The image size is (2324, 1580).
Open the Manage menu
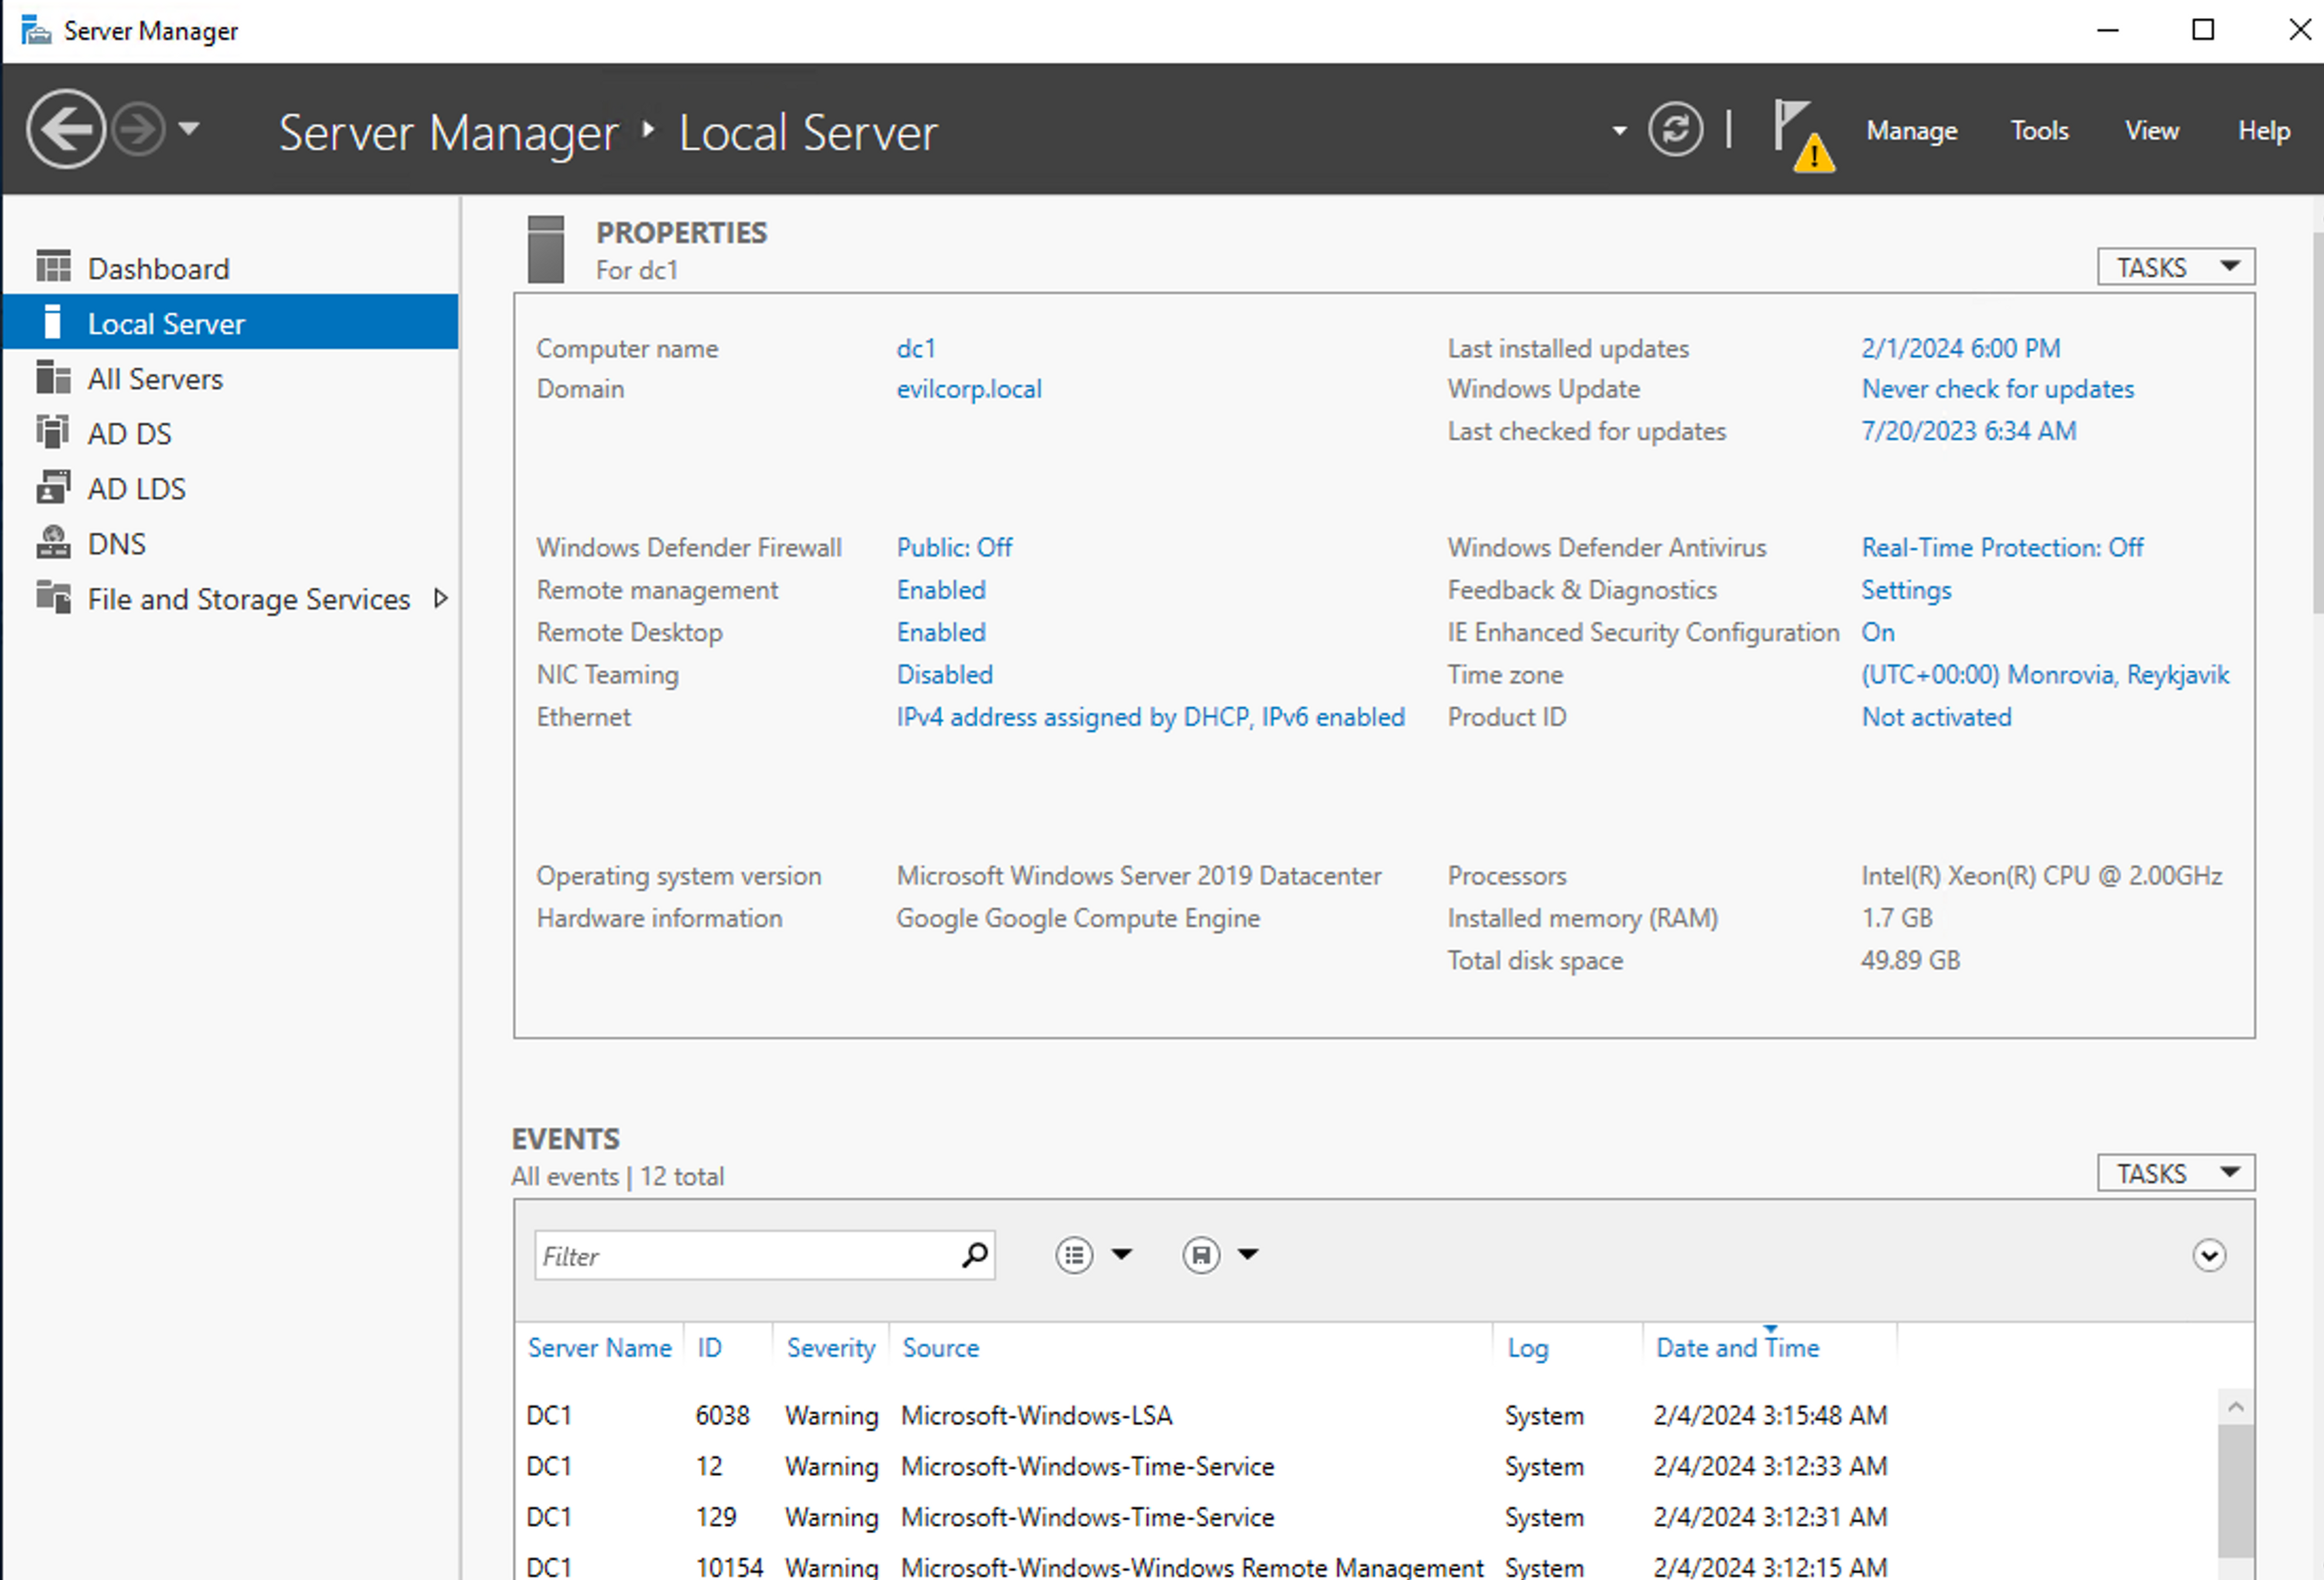1911,130
